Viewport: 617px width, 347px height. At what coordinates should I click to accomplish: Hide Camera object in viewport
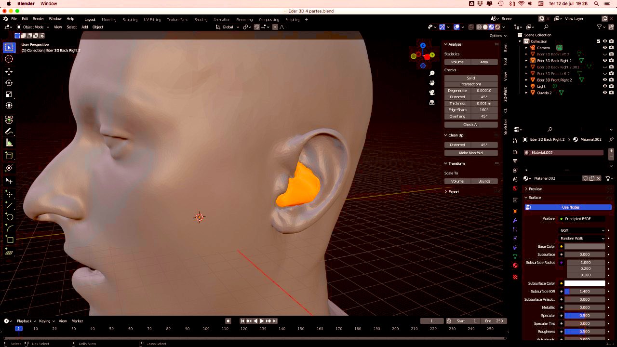pyautogui.click(x=605, y=48)
